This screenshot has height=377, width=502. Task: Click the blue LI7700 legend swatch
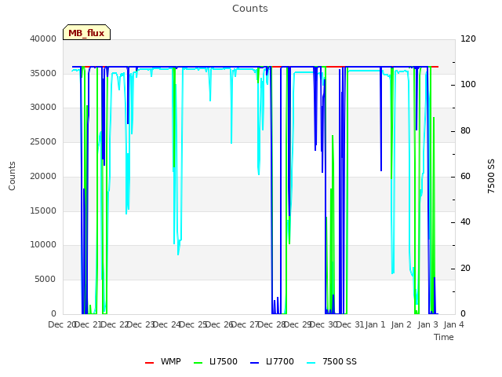(x=254, y=363)
